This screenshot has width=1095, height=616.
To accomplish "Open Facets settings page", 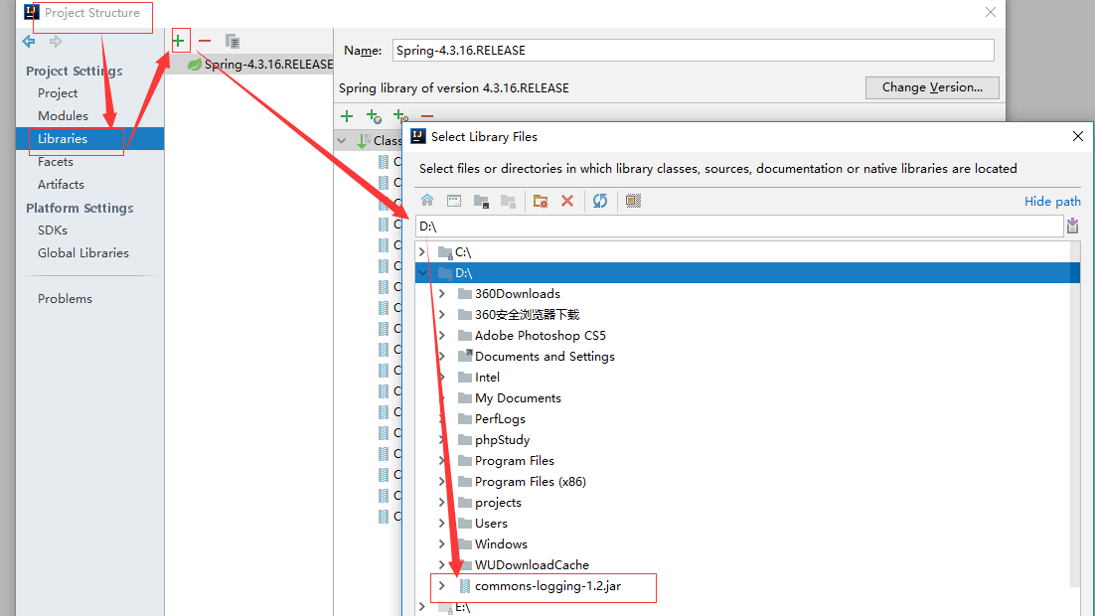I will tap(56, 161).
